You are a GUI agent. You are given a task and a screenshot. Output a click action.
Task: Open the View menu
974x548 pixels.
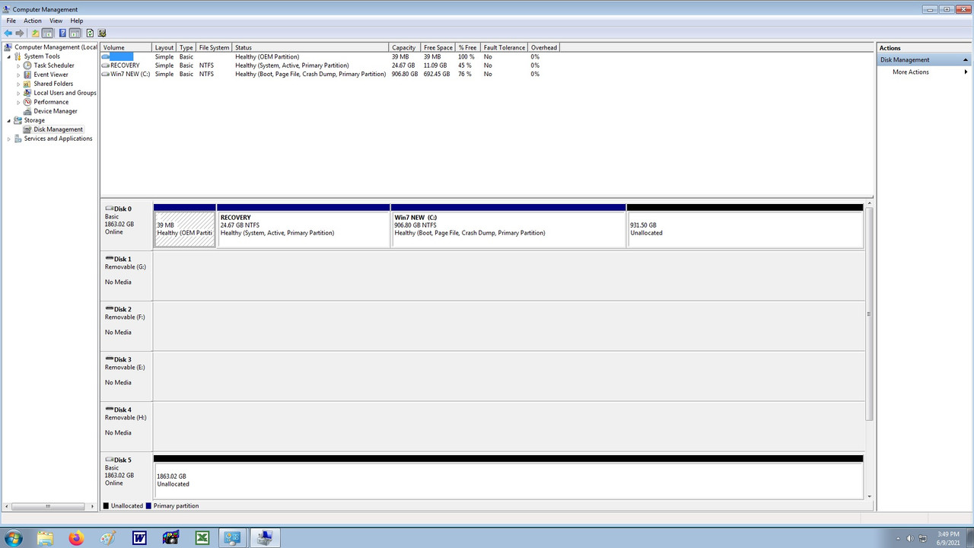tap(56, 20)
